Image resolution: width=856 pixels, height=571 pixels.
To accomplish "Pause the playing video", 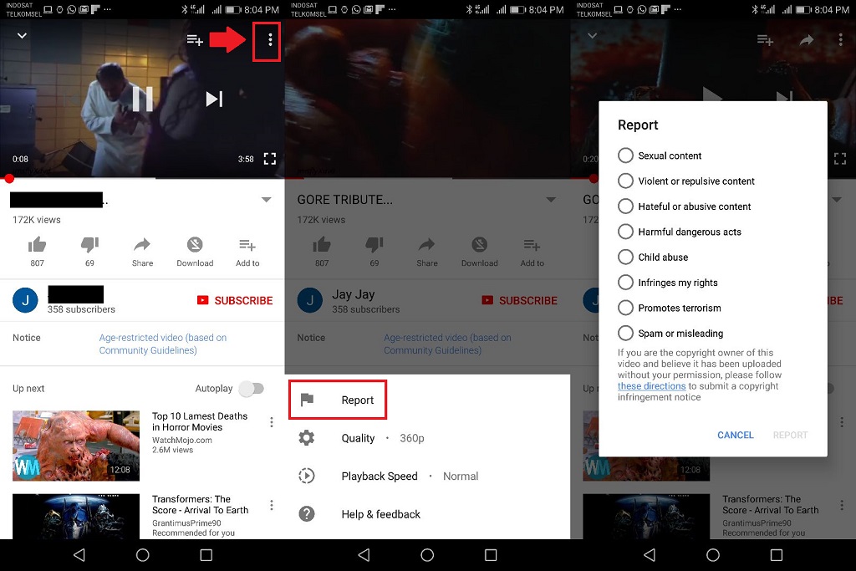I will pyautogui.click(x=142, y=99).
